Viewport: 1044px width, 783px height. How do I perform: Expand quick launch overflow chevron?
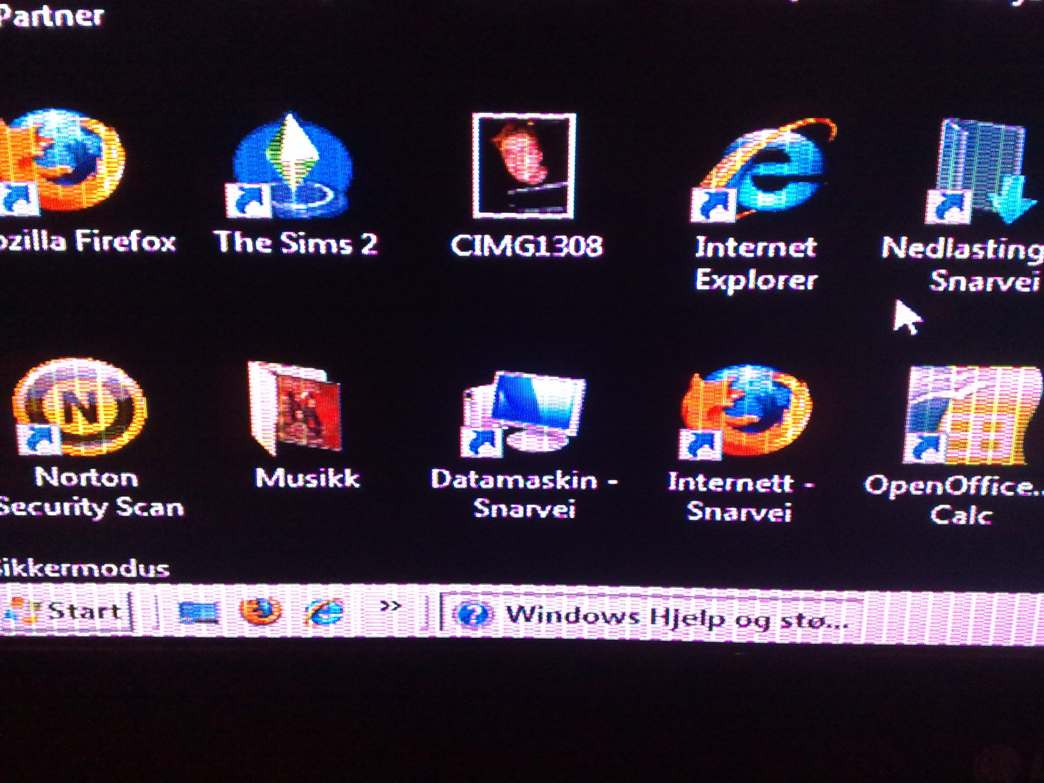pyautogui.click(x=390, y=607)
